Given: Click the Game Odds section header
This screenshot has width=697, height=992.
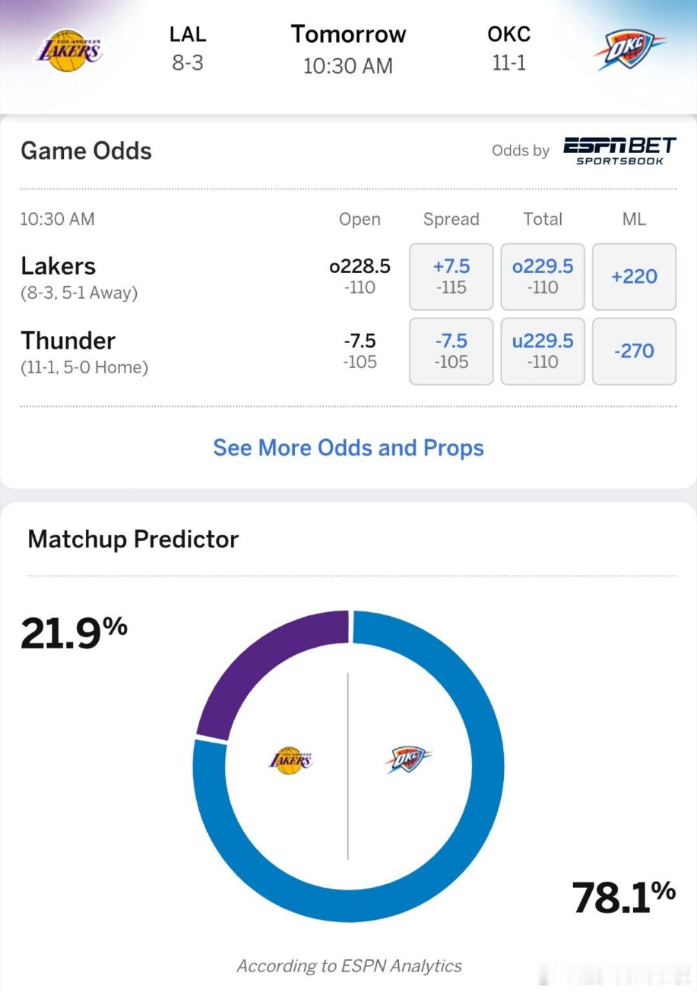Looking at the screenshot, I should 86,150.
